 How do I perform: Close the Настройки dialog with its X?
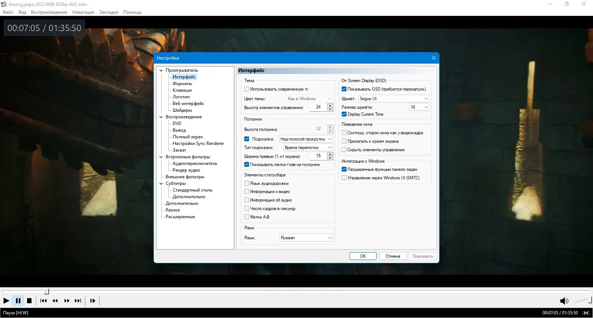point(434,58)
